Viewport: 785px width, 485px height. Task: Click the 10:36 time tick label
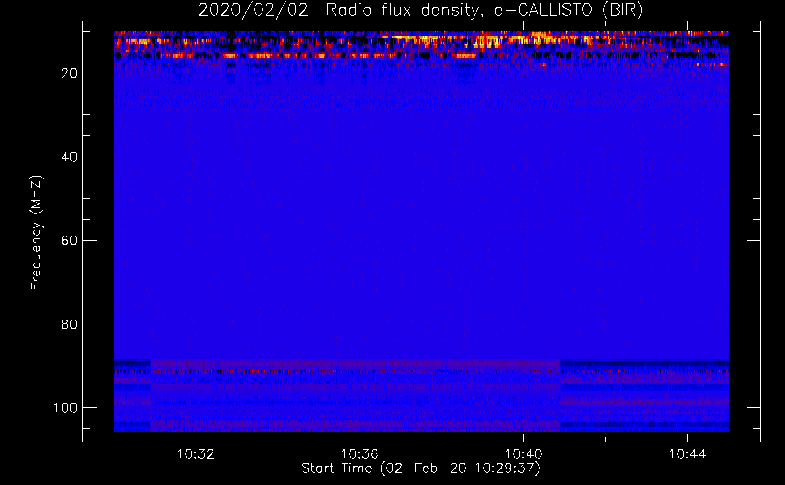360,454
